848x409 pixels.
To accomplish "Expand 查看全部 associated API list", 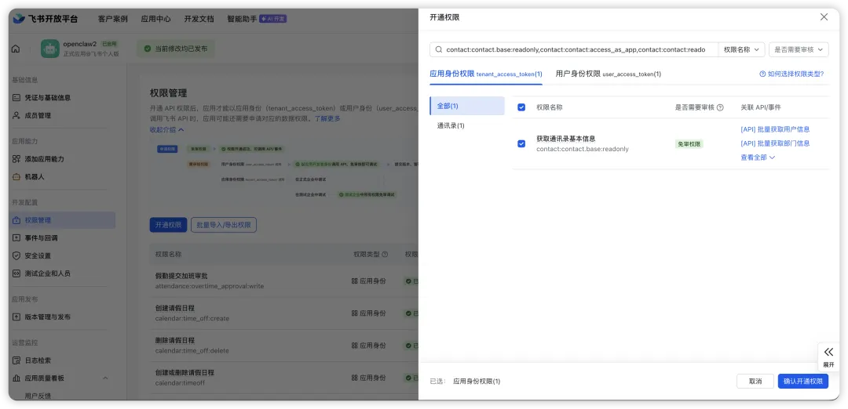I will tap(758, 157).
